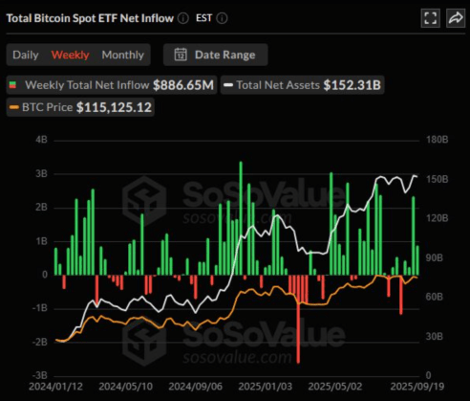470x401 pixels.
Task: Toggle BTC Price series visibility
Action: pyautogui.click(x=80, y=107)
